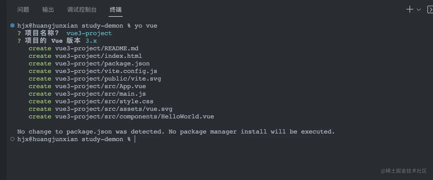Switch to the 输出 tab
This screenshot has height=180, width=433.
point(48,10)
